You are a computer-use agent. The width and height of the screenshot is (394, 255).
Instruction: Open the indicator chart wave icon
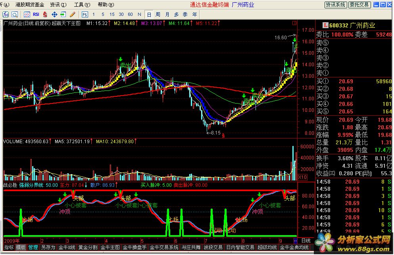[x=27, y=15]
